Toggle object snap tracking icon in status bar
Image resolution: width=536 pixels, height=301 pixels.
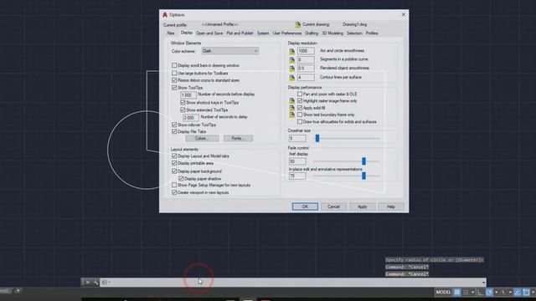click(x=518, y=292)
